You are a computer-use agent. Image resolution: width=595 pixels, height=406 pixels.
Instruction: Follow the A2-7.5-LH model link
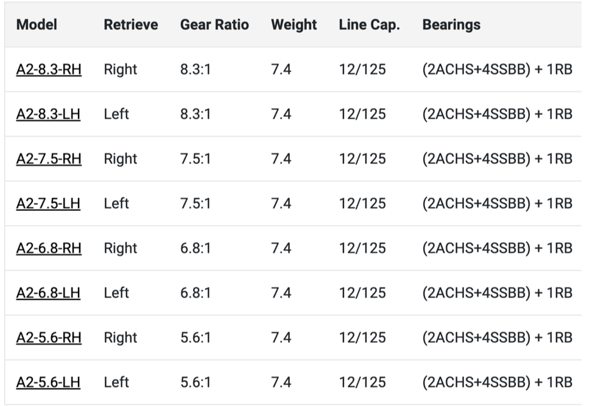click(48, 204)
